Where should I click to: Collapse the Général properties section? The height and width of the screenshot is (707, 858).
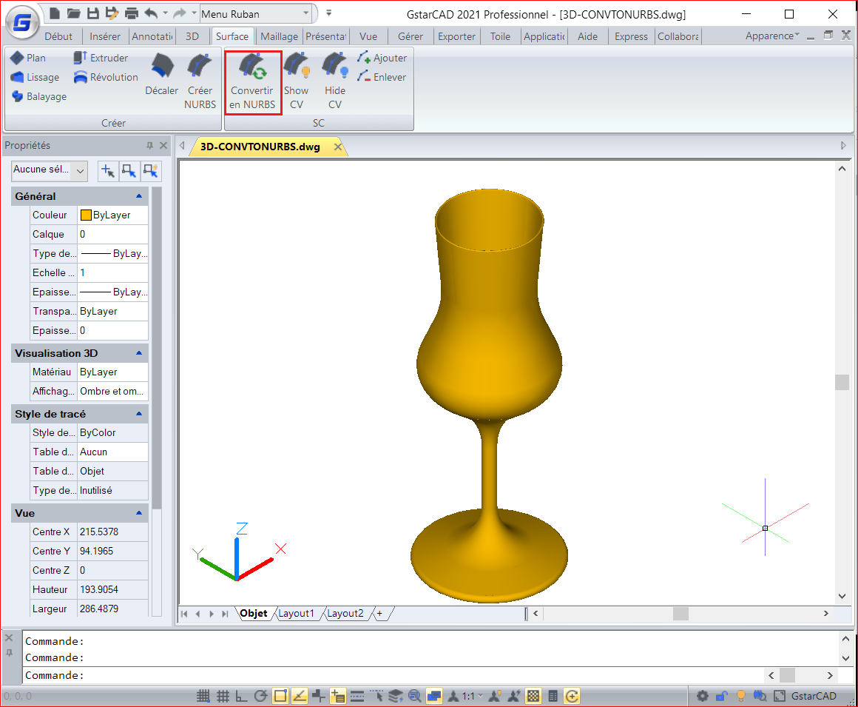pyautogui.click(x=139, y=196)
